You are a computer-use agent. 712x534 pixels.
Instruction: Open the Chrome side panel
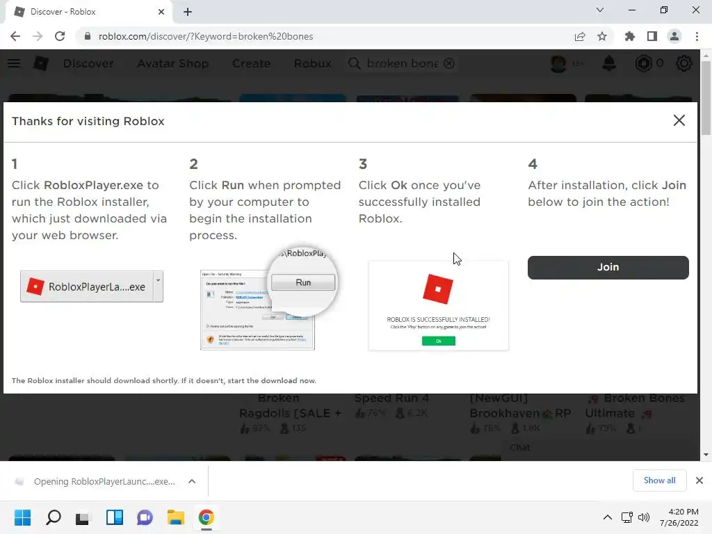(652, 36)
